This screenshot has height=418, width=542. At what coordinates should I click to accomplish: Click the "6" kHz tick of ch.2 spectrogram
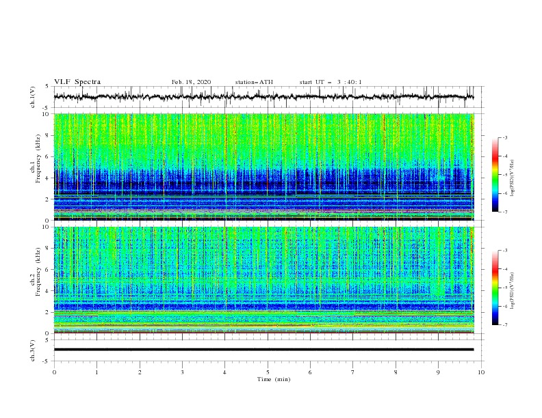click(x=48, y=270)
